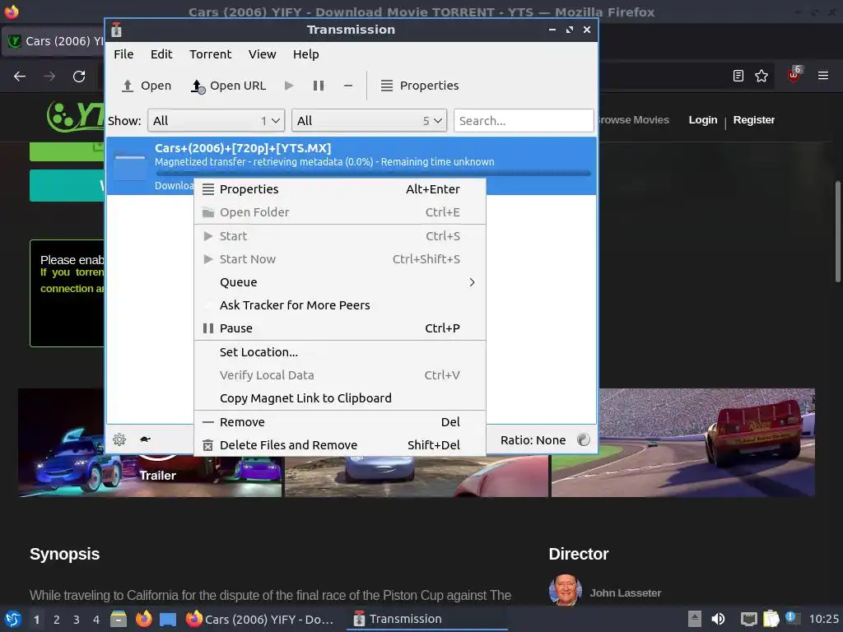
Task: Click the Firefox page vertical scrollbar
Action: click(x=837, y=231)
